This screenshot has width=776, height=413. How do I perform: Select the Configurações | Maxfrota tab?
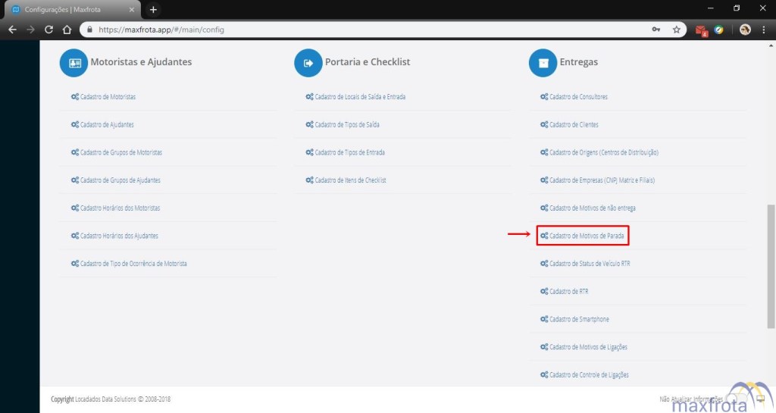pos(72,10)
